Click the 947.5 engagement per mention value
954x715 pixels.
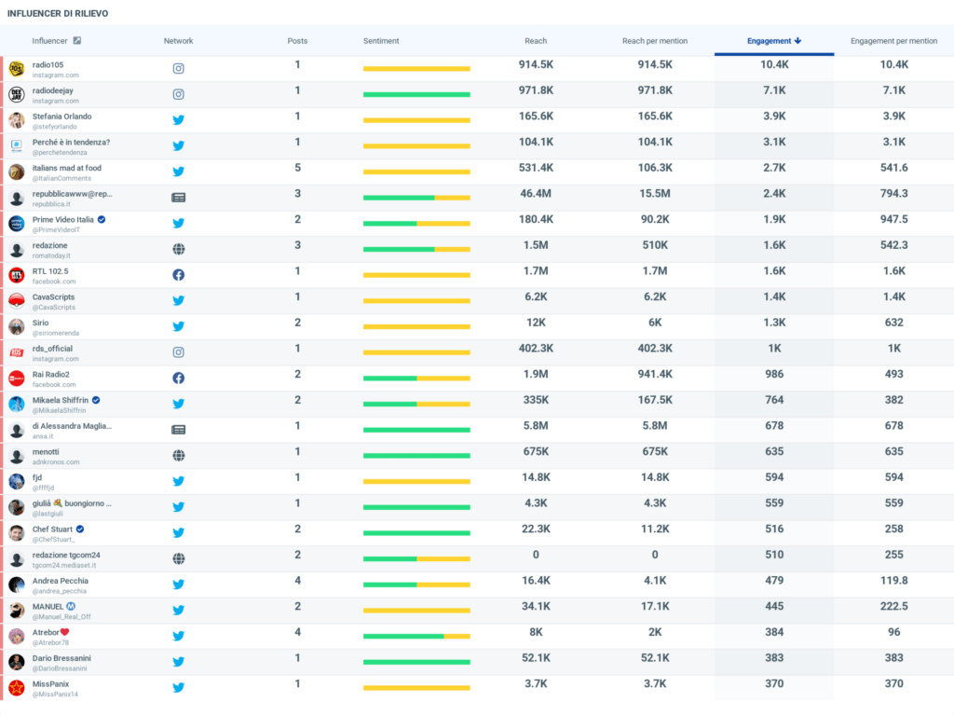coord(893,219)
